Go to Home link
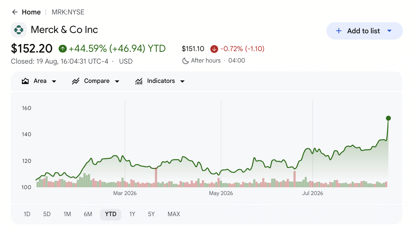Image resolution: width=414 pixels, height=228 pixels. coord(31,12)
